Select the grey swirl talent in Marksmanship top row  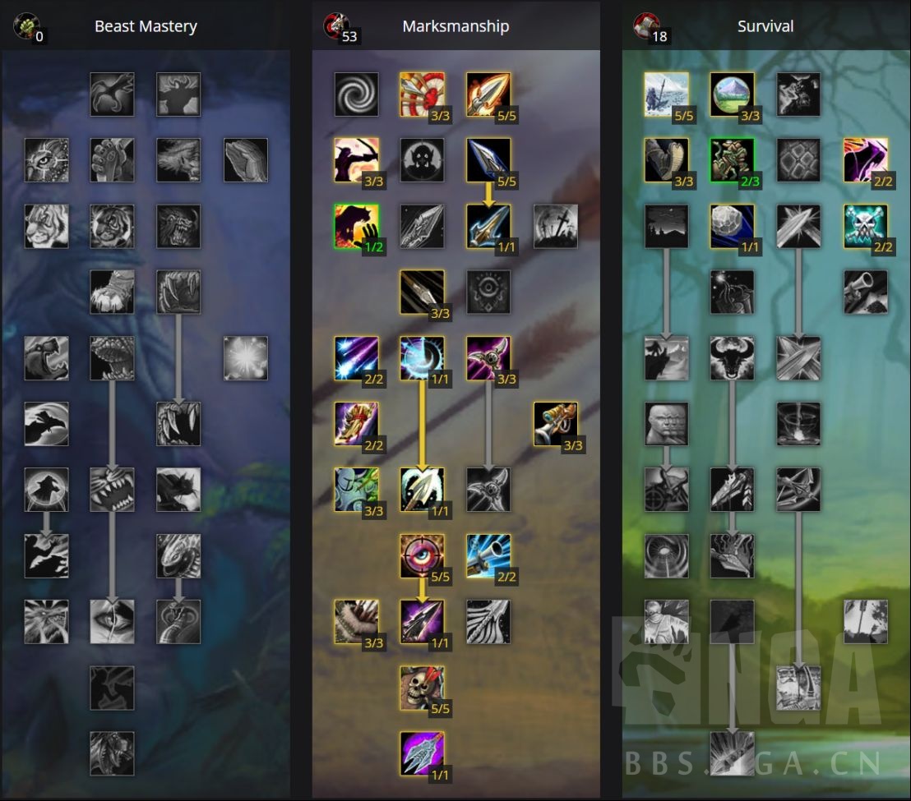(356, 94)
